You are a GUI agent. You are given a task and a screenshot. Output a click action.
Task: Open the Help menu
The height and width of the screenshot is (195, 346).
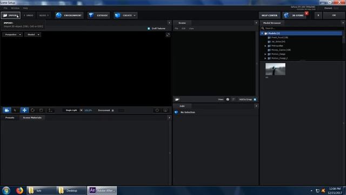coord(25,8)
